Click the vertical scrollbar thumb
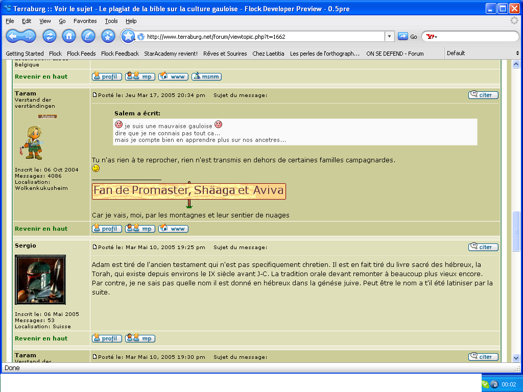 pos(516,231)
